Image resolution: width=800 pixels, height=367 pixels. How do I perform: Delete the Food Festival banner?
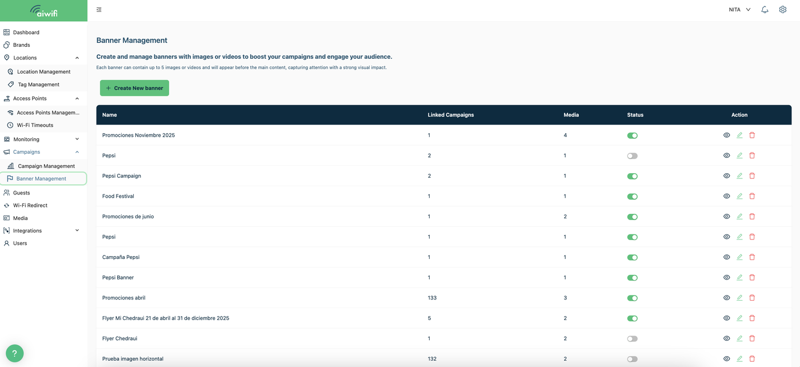(x=752, y=196)
